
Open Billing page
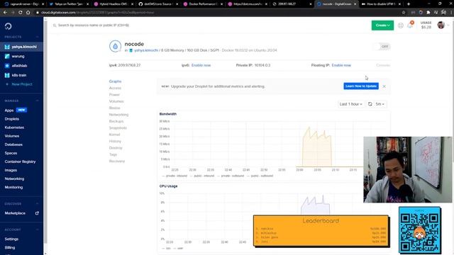click(10, 248)
